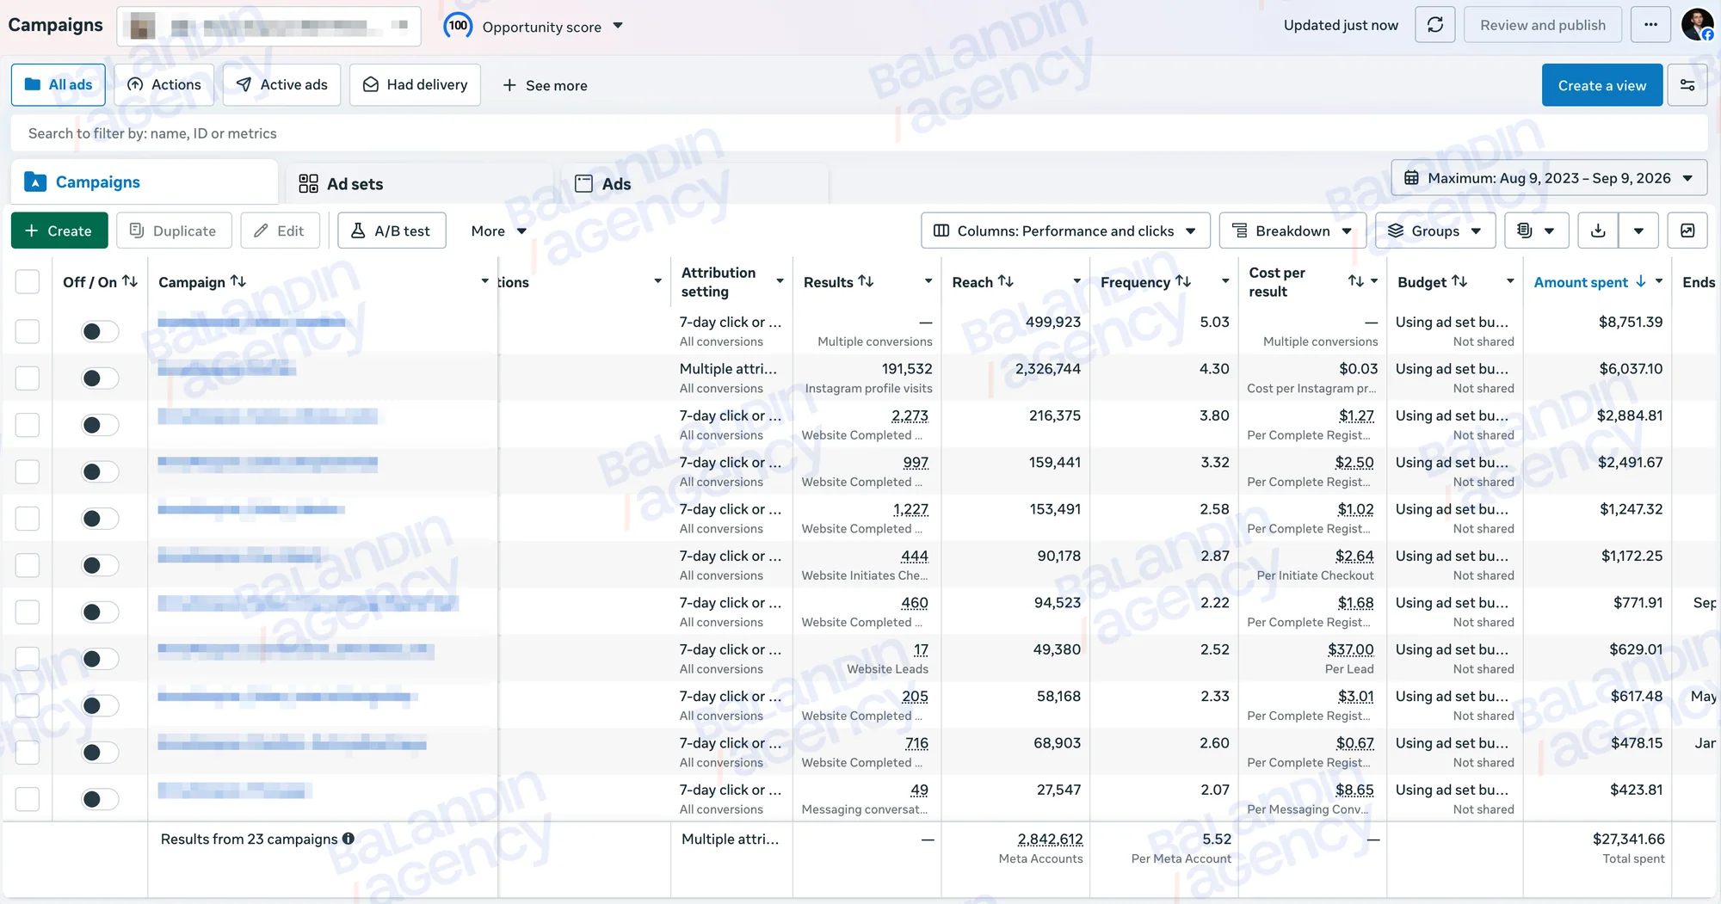Select the Active ads filter
Screen dimensions: 1721x904
pos(281,84)
